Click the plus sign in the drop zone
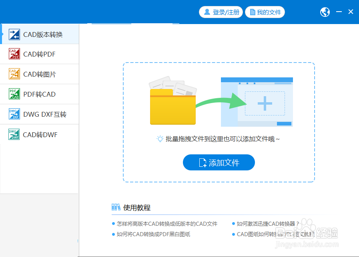 pos(264,103)
